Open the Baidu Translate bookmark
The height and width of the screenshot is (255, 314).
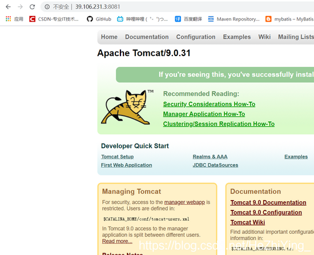(x=188, y=19)
